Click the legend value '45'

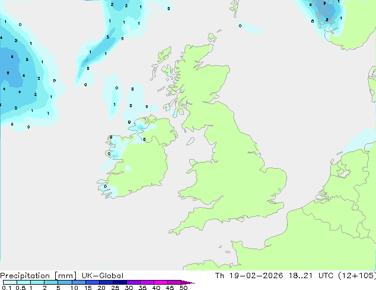(x=170, y=288)
